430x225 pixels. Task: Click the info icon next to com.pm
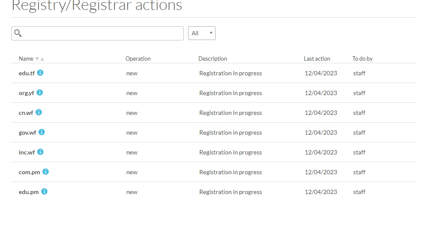(45, 172)
